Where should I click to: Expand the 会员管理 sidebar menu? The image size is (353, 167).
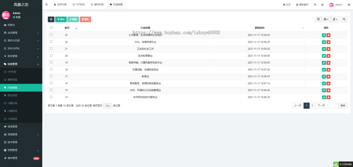pos(21,33)
